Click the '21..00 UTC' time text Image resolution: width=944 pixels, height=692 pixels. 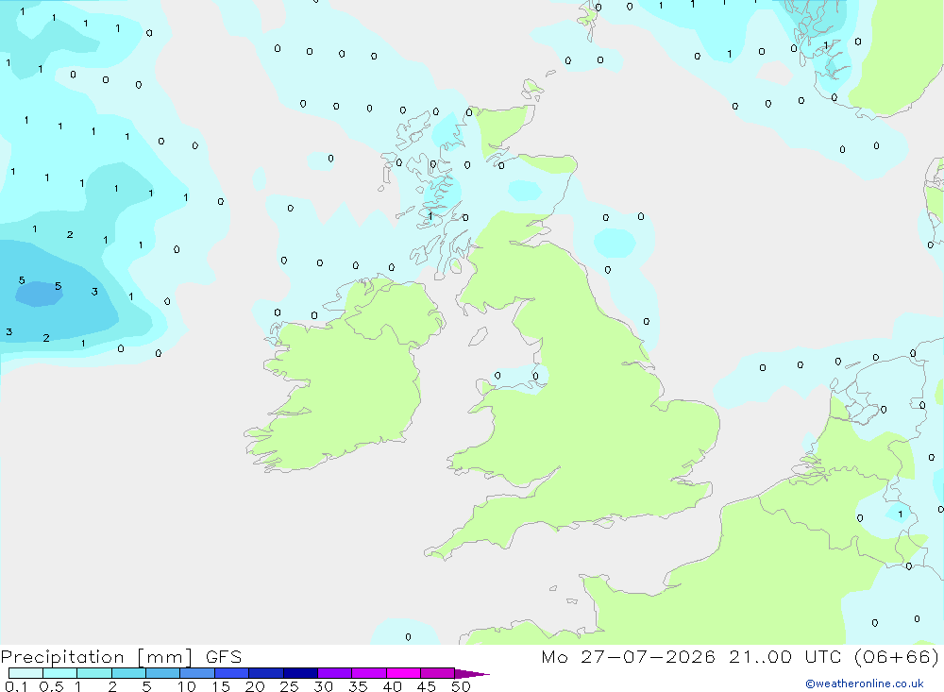pyautogui.click(x=784, y=657)
